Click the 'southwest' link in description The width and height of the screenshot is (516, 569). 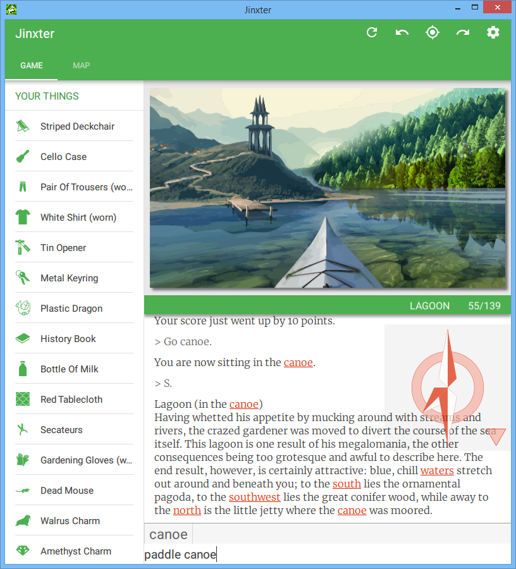click(x=254, y=497)
